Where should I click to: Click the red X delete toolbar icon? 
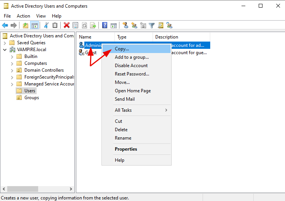coord(66,25)
